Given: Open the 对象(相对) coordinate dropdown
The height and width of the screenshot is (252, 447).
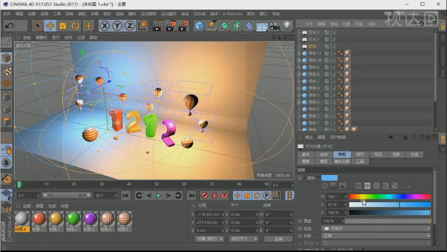Looking at the screenshot, I should point(209,239).
